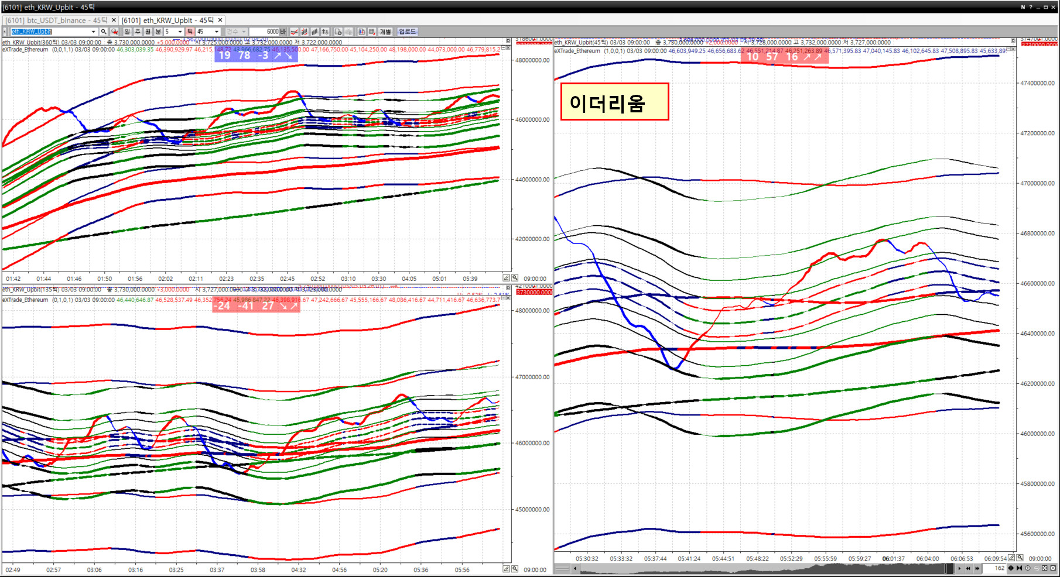Image resolution: width=1060 pixels, height=577 pixels.
Task: Switch to the btc_USDT_binance tab
Action: 56,20
